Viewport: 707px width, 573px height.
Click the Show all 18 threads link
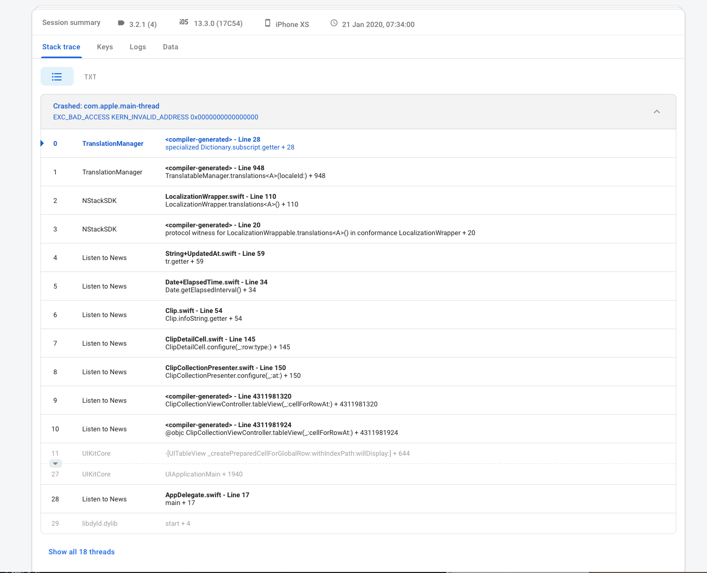coord(82,552)
